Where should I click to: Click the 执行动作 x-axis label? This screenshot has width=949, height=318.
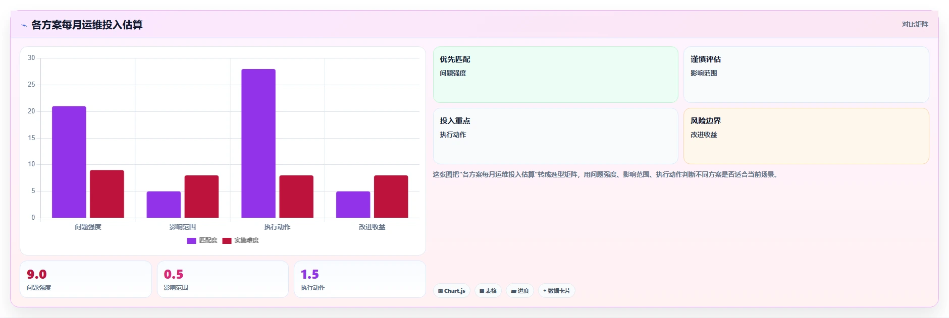pos(277,227)
